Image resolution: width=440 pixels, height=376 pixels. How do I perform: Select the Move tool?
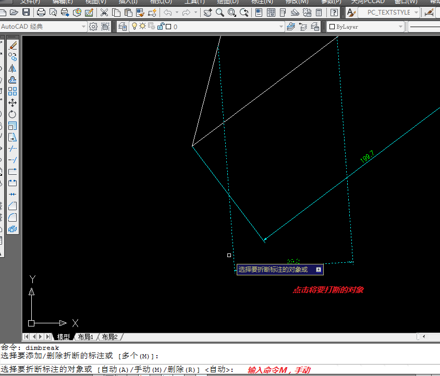13,103
